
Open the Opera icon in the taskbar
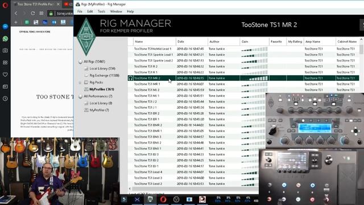[163, 199]
